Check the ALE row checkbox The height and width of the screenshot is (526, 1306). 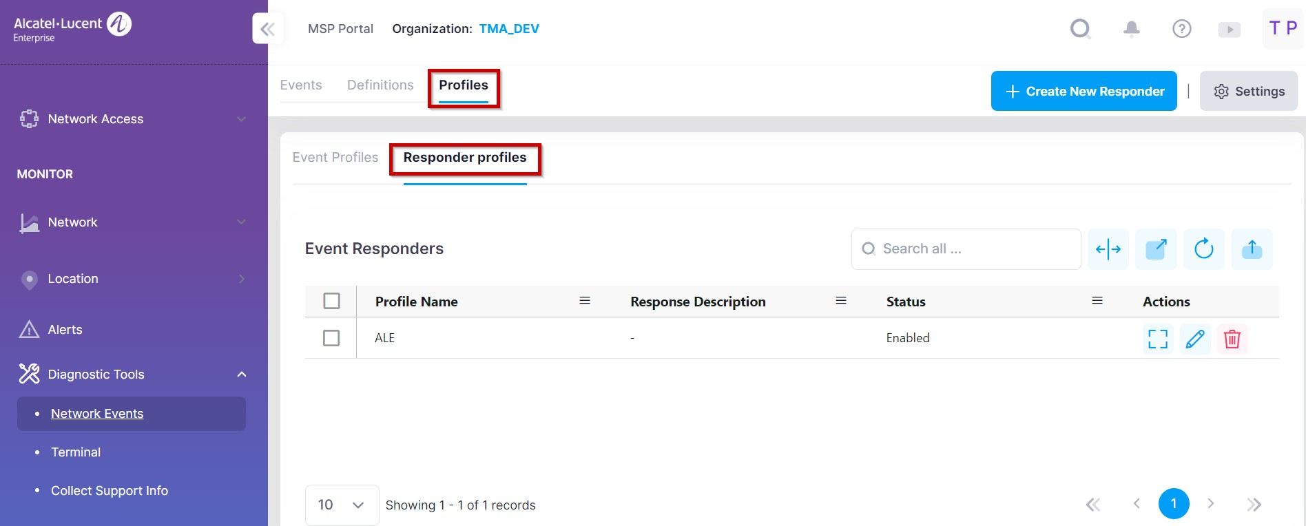pos(331,338)
